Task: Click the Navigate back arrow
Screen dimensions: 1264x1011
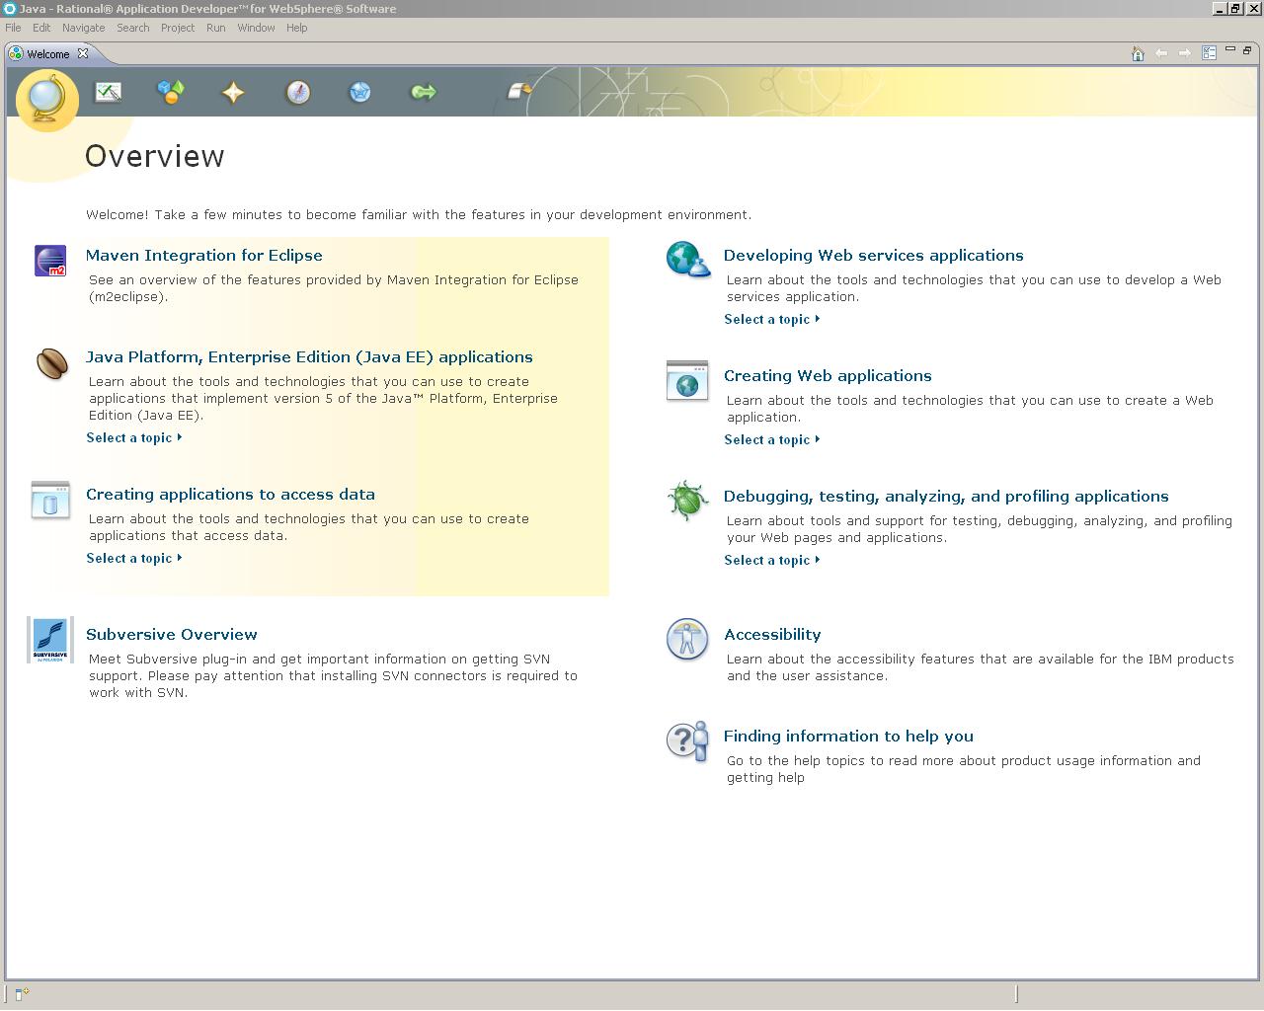Action: pos(1161,53)
